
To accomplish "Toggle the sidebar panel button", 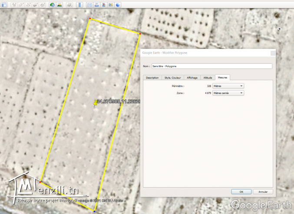I will click(4, 5).
